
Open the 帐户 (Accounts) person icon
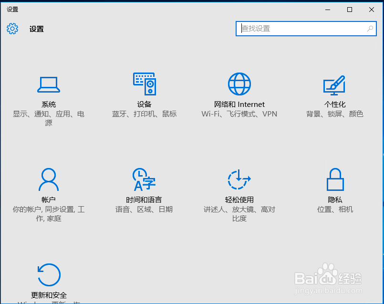(48, 179)
